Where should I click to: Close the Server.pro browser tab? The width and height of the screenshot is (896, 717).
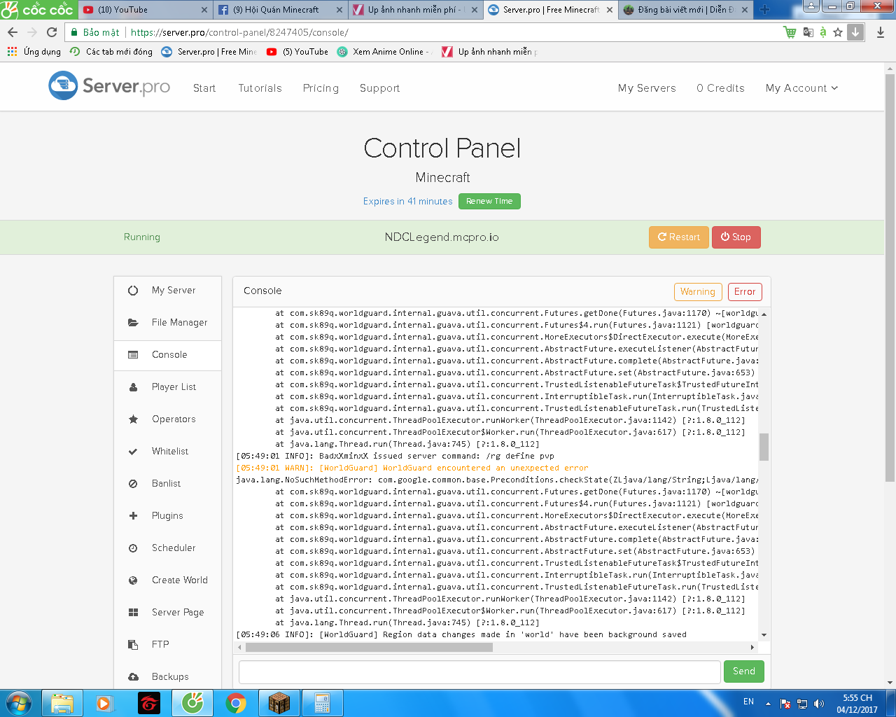click(609, 10)
